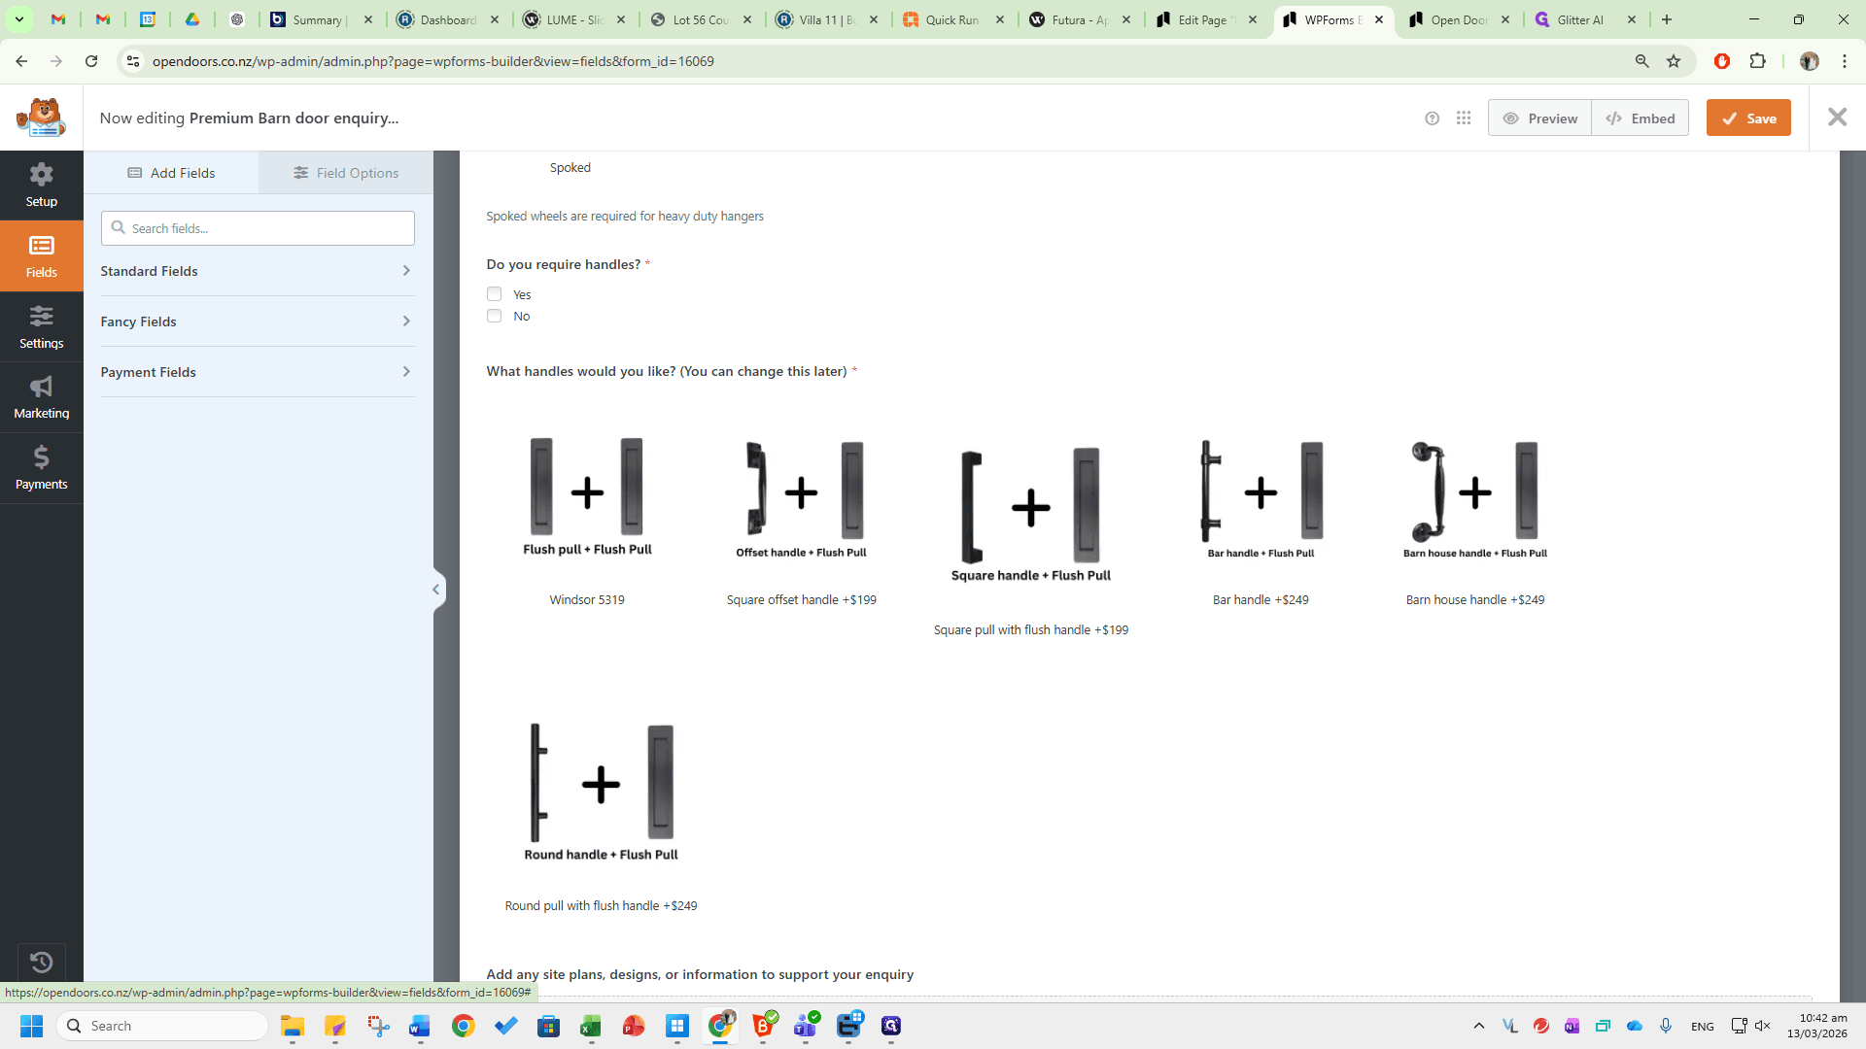The image size is (1866, 1049).
Task: Collapse the sidebar panel arrow
Action: [436, 590]
